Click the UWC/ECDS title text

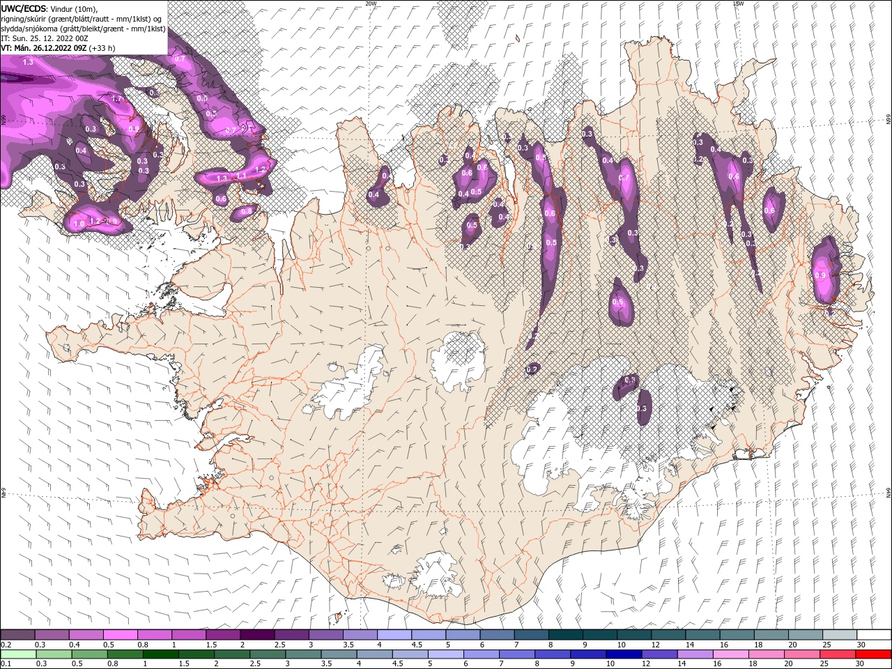click(x=24, y=8)
